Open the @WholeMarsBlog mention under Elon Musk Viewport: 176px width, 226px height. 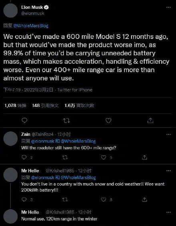tap(31, 26)
